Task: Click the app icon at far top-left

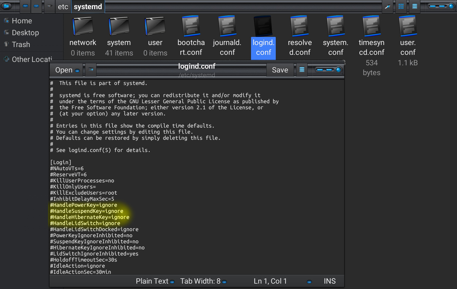Action: coord(6,6)
